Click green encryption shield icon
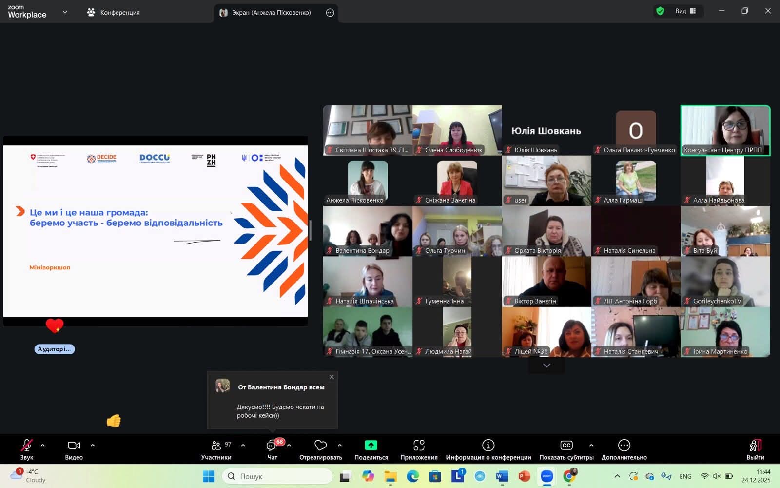 pyautogui.click(x=660, y=11)
